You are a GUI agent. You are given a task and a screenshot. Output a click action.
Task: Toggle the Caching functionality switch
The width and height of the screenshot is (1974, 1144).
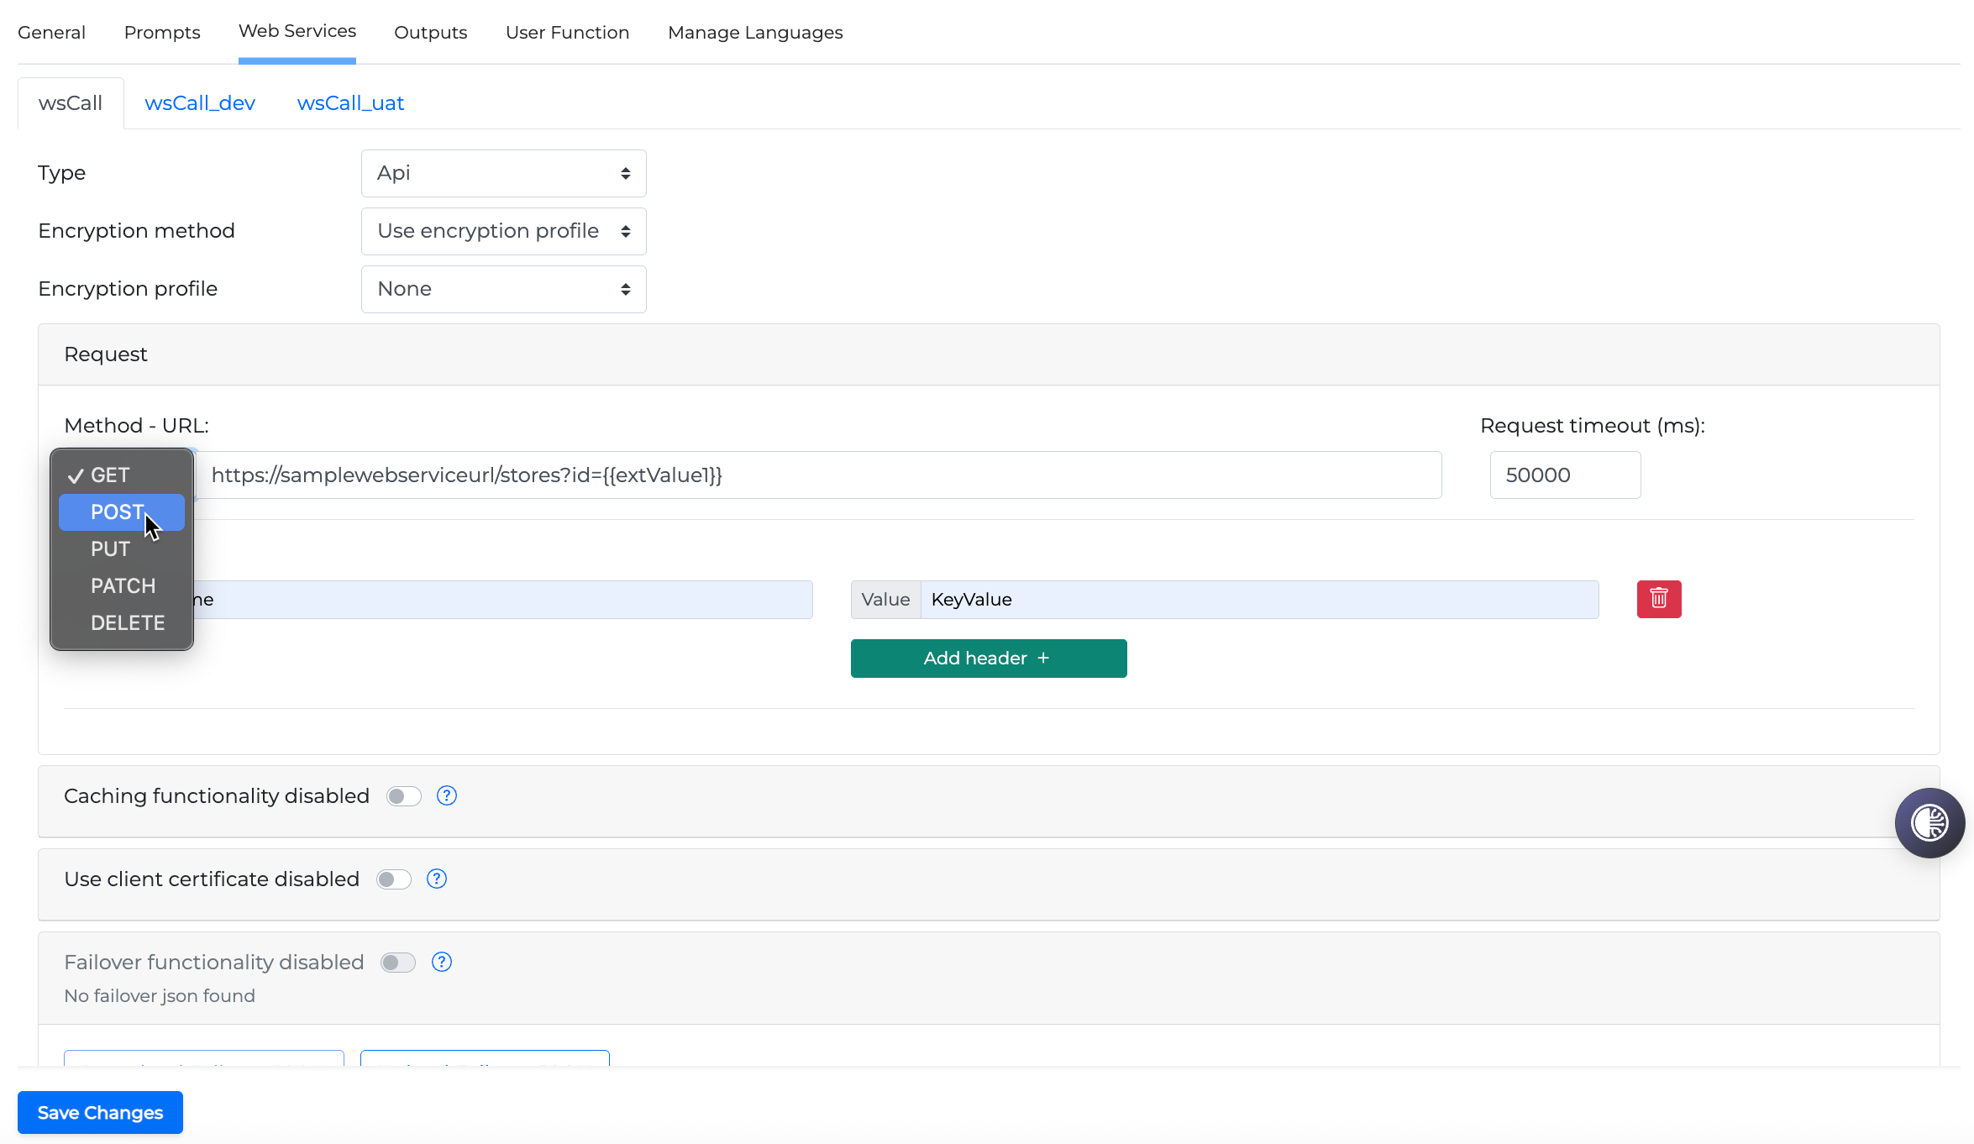tap(404, 795)
